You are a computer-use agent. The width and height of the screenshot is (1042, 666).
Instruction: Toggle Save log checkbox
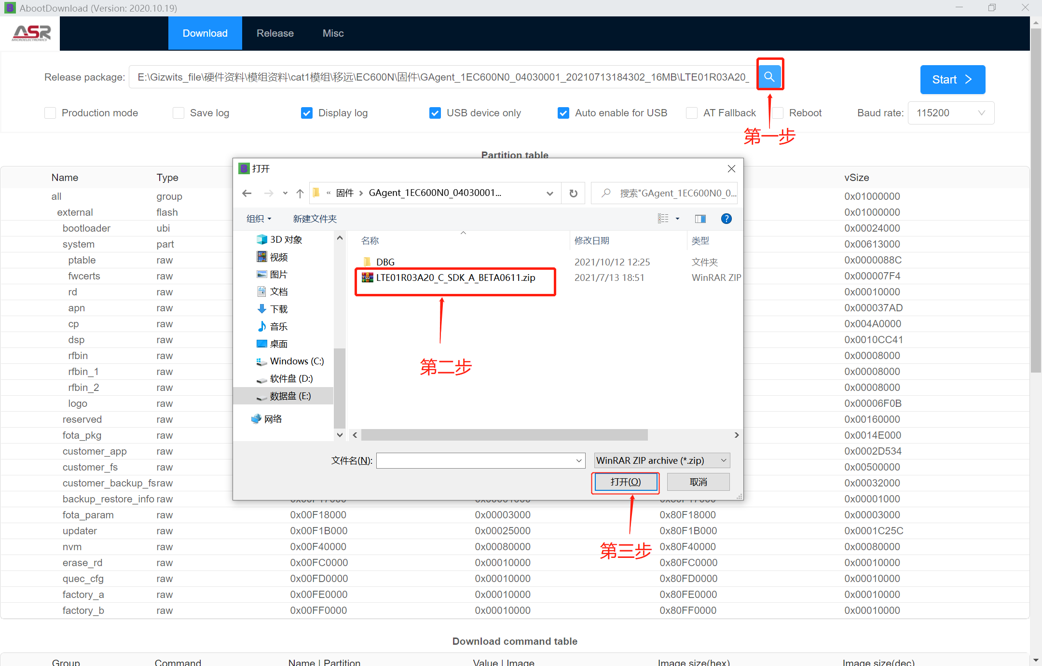tap(178, 112)
